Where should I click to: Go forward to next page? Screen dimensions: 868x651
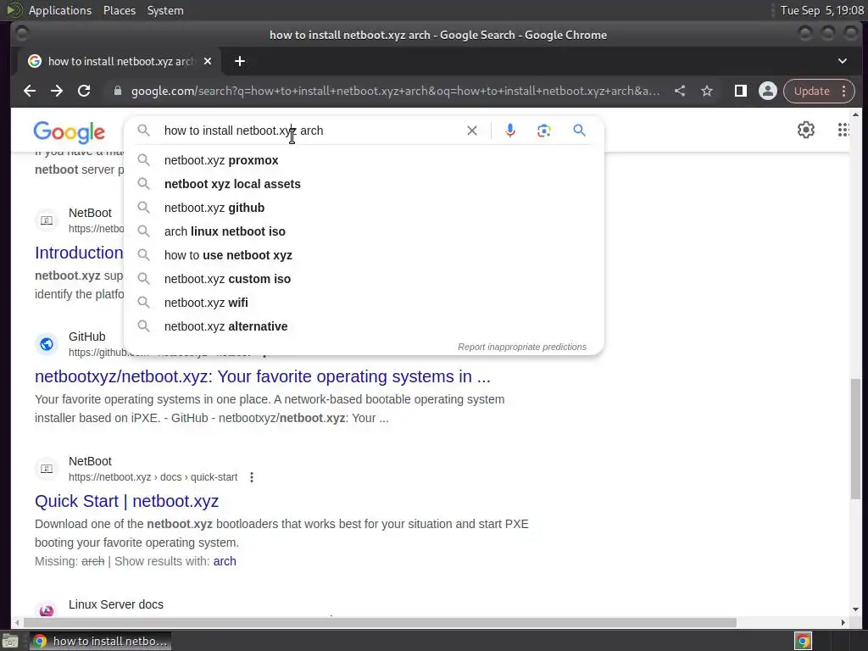tap(57, 91)
